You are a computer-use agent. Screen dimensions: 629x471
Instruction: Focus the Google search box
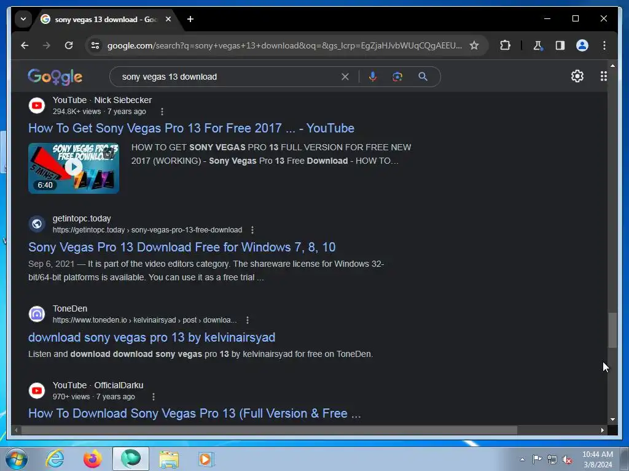(x=229, y=77)
